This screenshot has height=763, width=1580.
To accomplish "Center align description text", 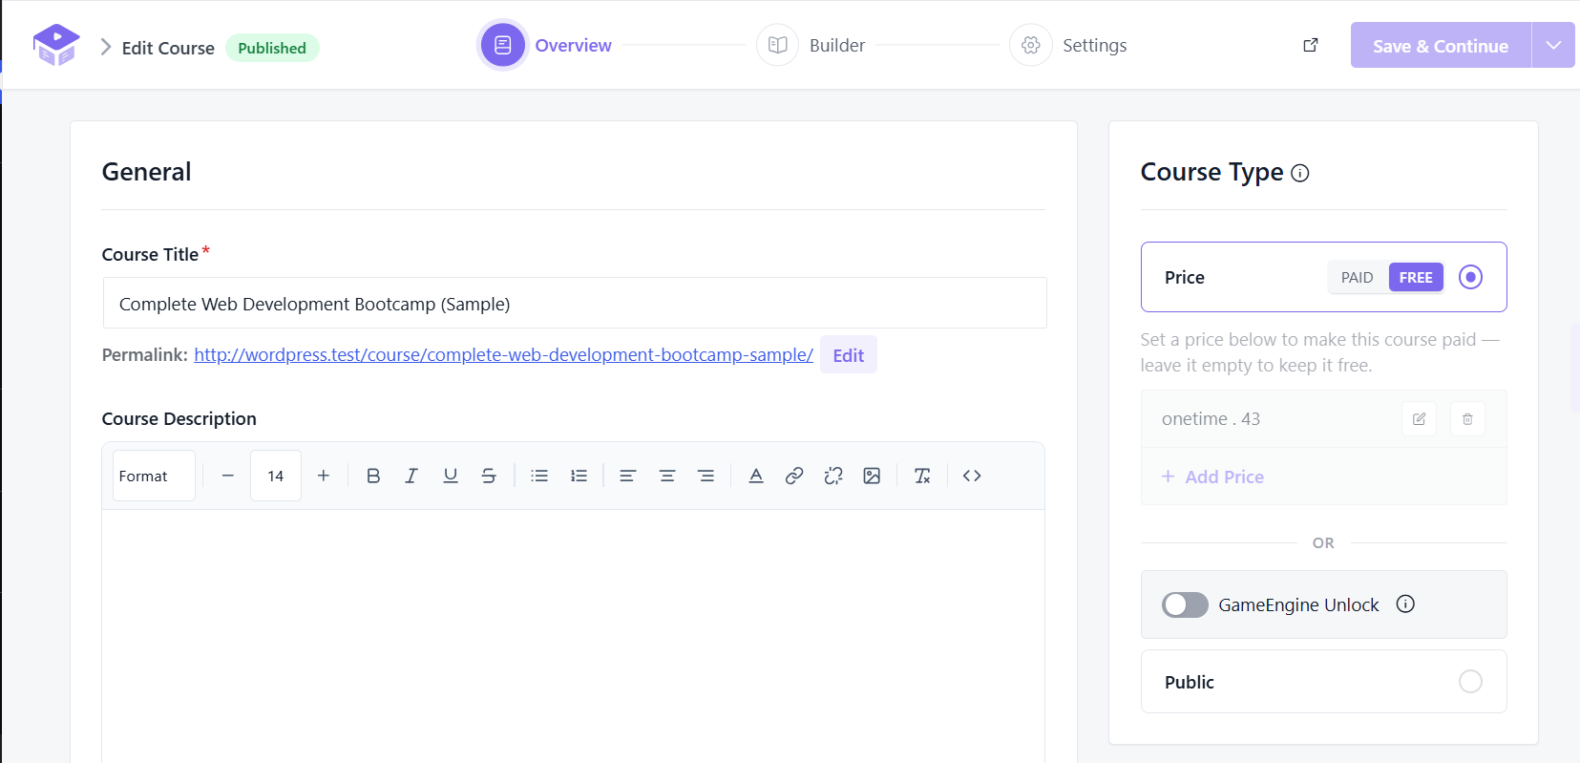I will [x=667, y=476].
